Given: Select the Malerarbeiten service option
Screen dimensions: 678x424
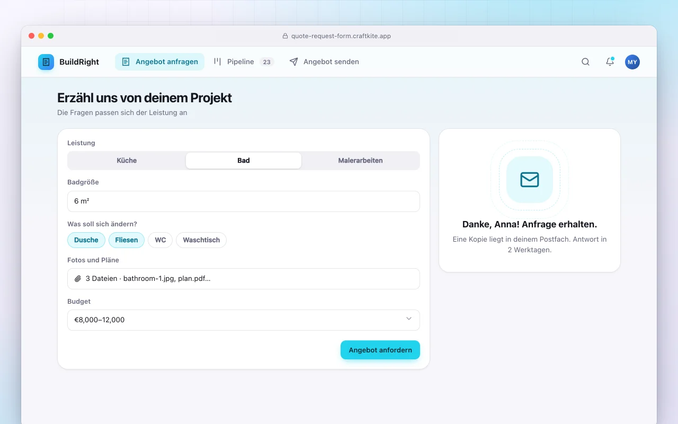Looking at the screenshot, I should 360,161.
